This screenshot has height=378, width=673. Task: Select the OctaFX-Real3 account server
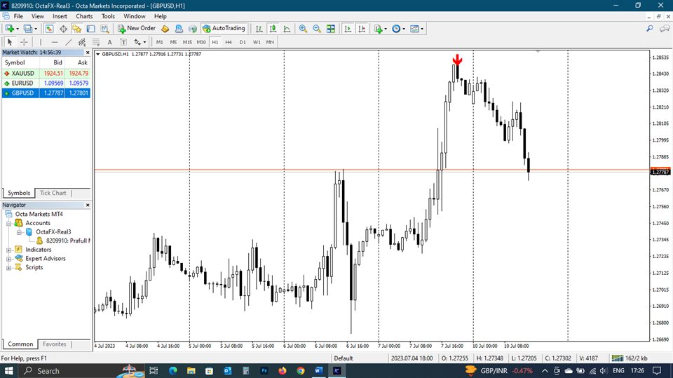[x=53, y=232]
